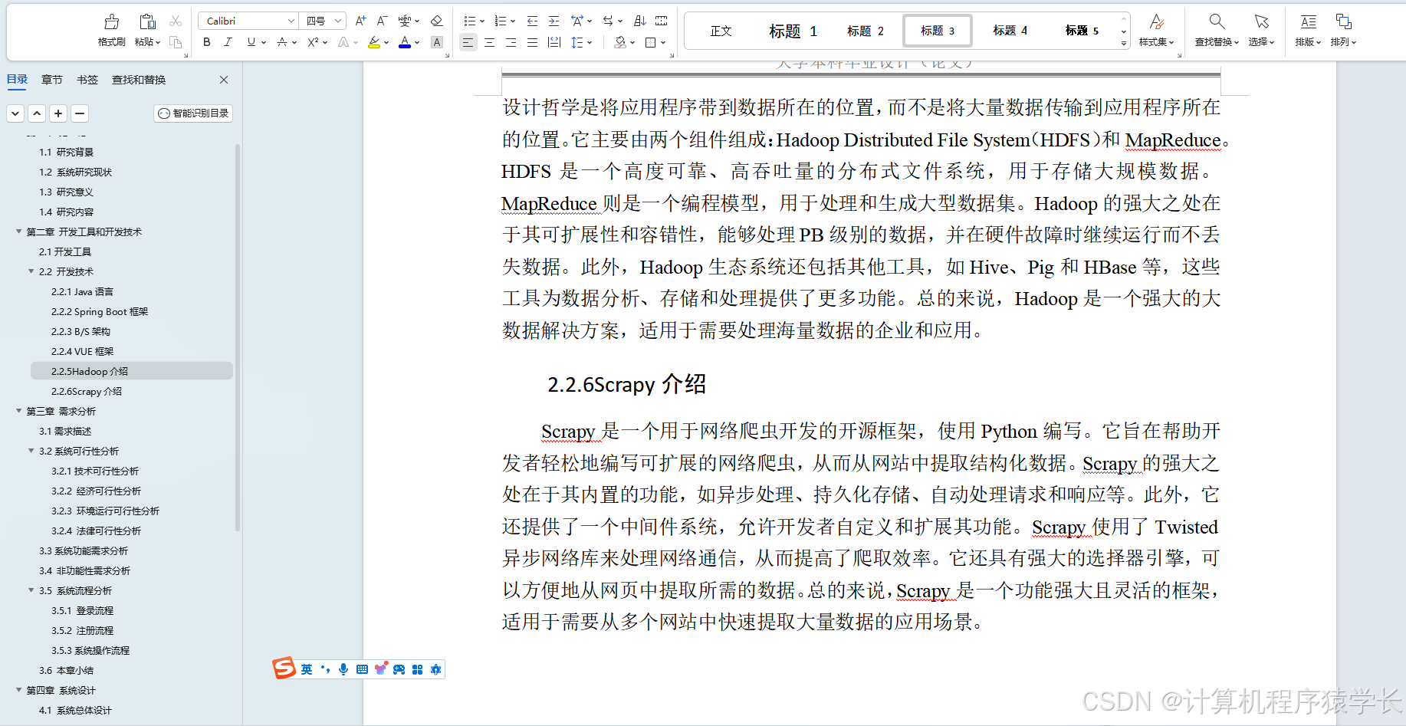
Task: Click the Find and Replace magnifier icon
Action: (1217, 21)
